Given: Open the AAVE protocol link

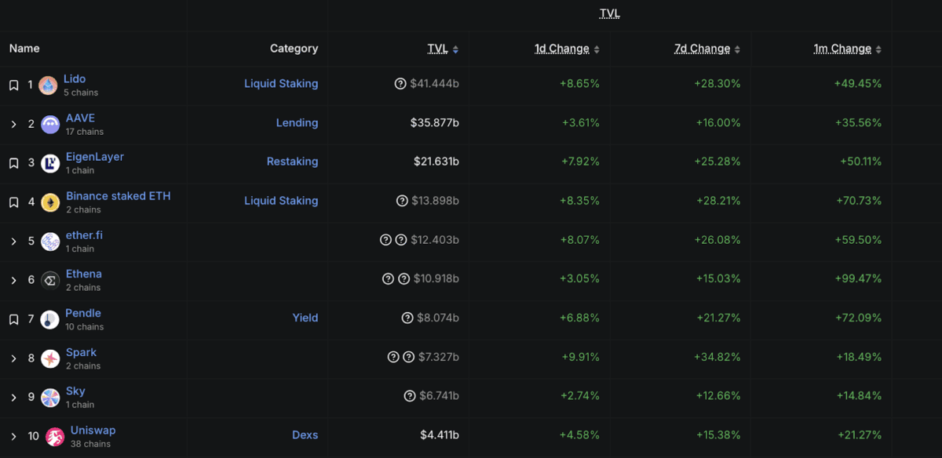Looking at the screenshot, I should (x=80, y=118).
